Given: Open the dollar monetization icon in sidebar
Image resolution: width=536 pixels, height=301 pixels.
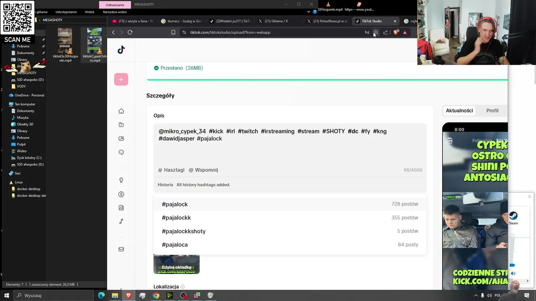Looking at the screenshot, I should [x=121, y=194].
